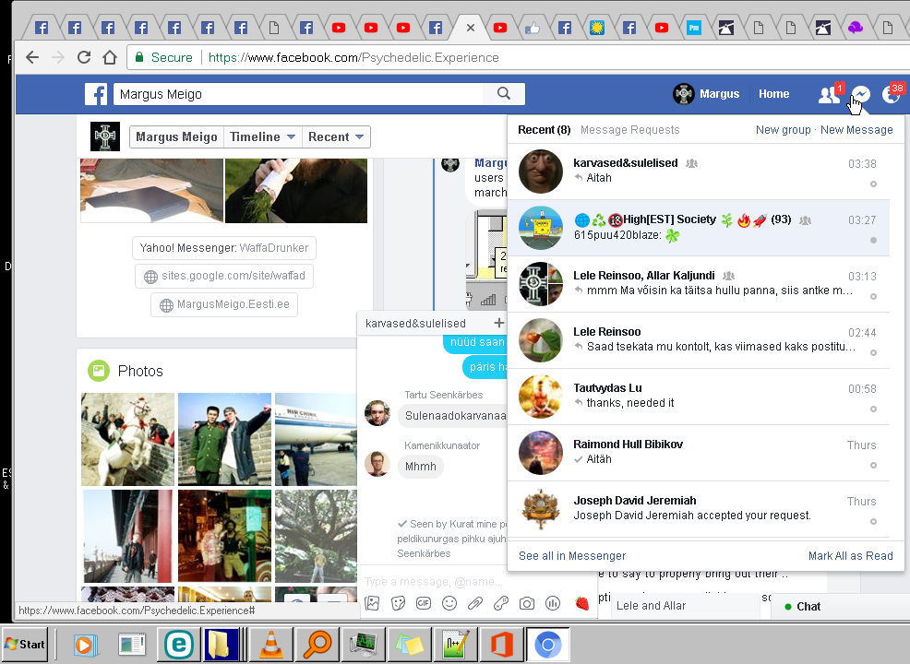Open Margus profile link in header
Image resolution: width=910 pixels, height=664 pixels.
point(706,94)
